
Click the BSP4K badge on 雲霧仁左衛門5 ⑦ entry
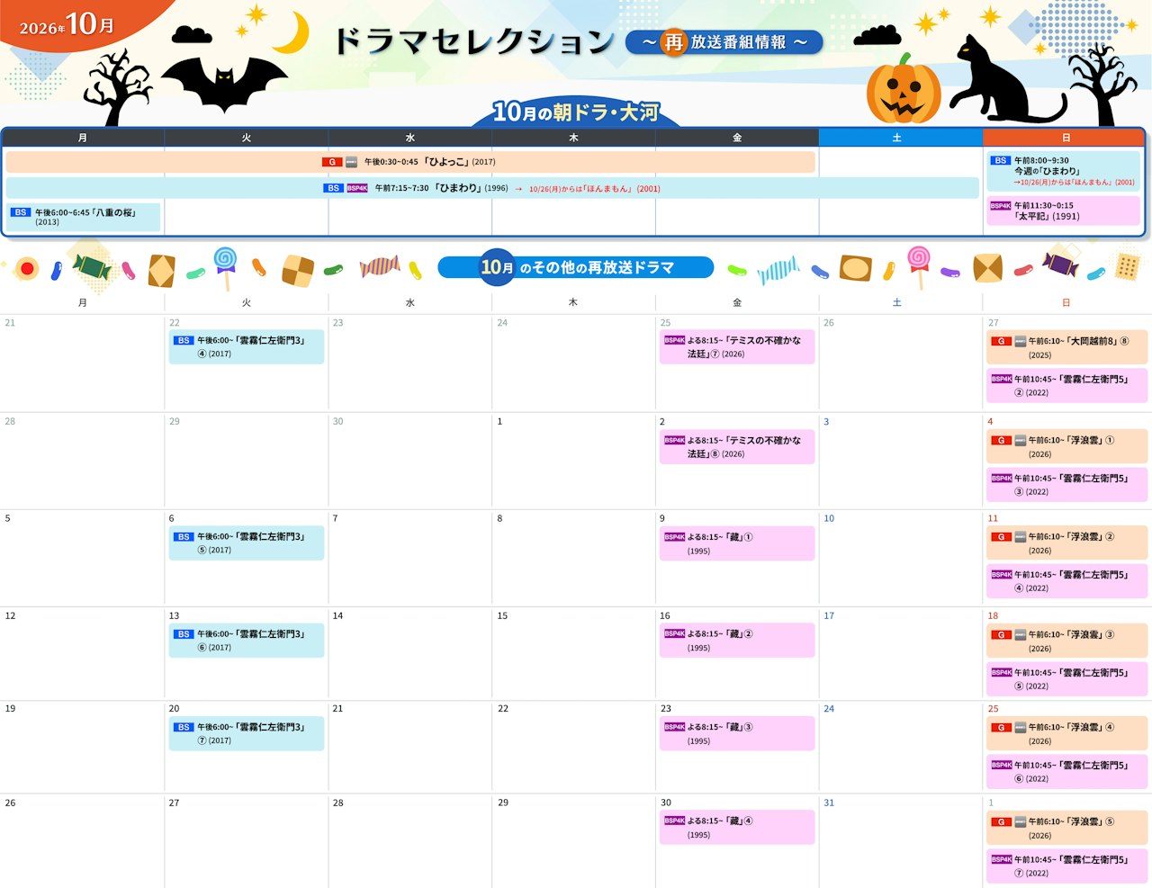pyautogui.click(x=1001, y=859)
